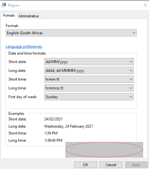Select the 24/02/2021 short date example
The image size is (150, 169).
tap(53, 119)
